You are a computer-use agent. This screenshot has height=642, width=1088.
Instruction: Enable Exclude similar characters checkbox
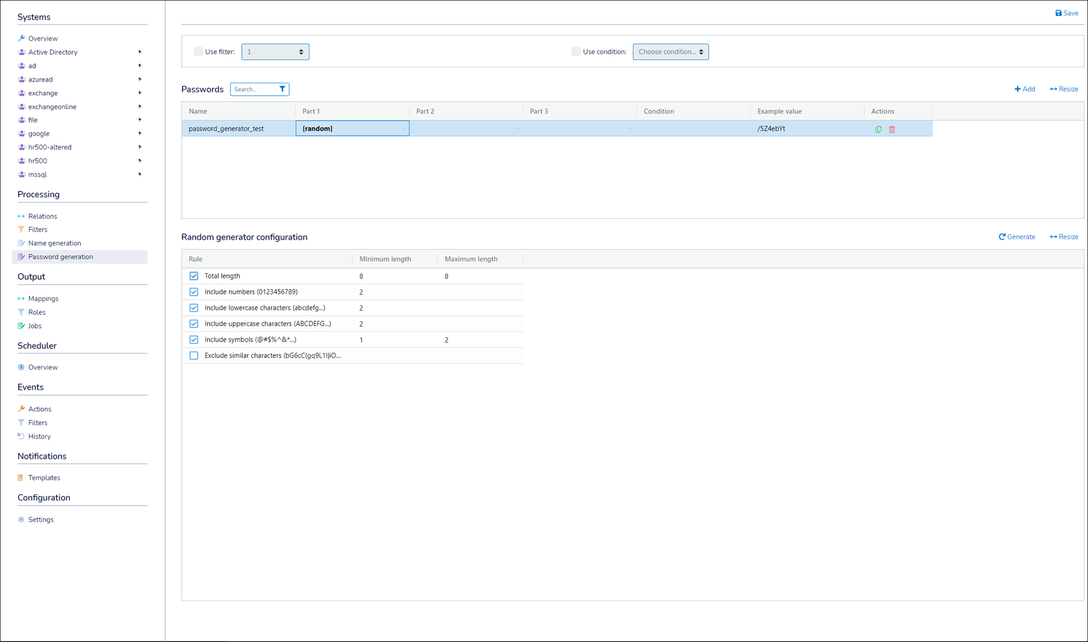tap(194, 356)
